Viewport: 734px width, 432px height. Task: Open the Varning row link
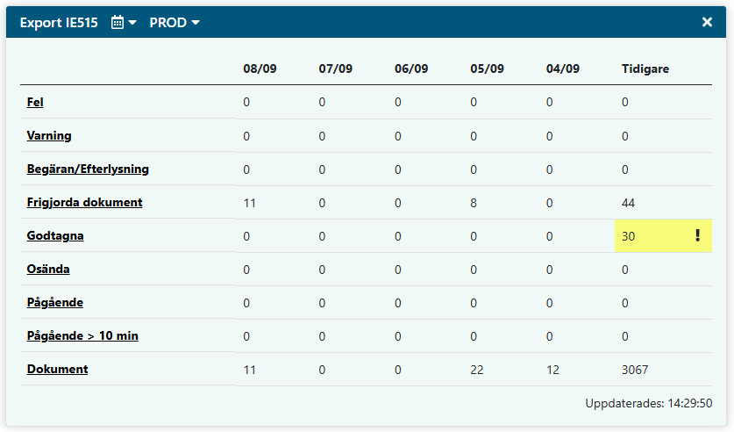(x=49, y=136)
